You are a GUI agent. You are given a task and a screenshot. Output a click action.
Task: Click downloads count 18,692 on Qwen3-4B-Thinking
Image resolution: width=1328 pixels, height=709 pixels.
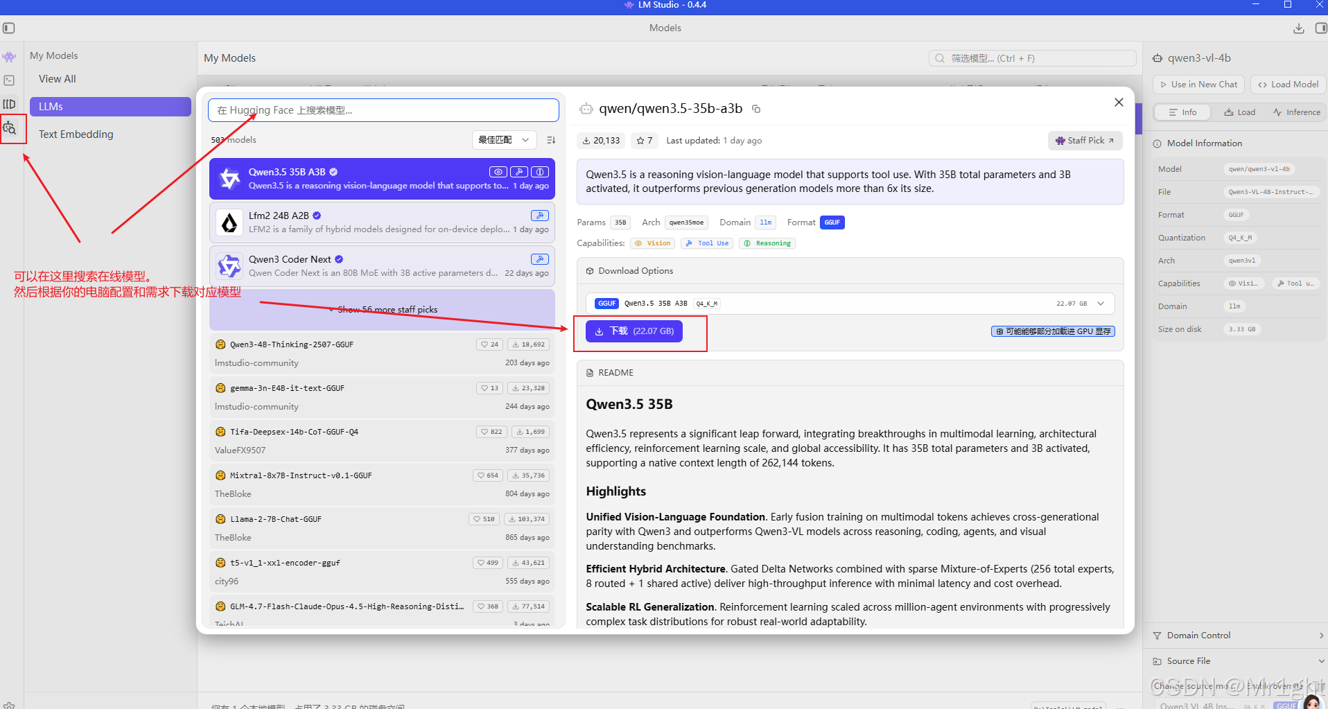529,344
